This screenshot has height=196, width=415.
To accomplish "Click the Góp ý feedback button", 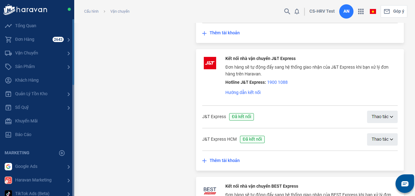I will click(x=394, y=11).
